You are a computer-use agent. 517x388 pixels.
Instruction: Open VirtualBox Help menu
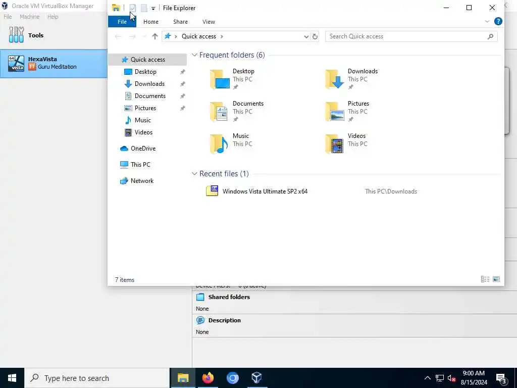click(x=53, y=17)
